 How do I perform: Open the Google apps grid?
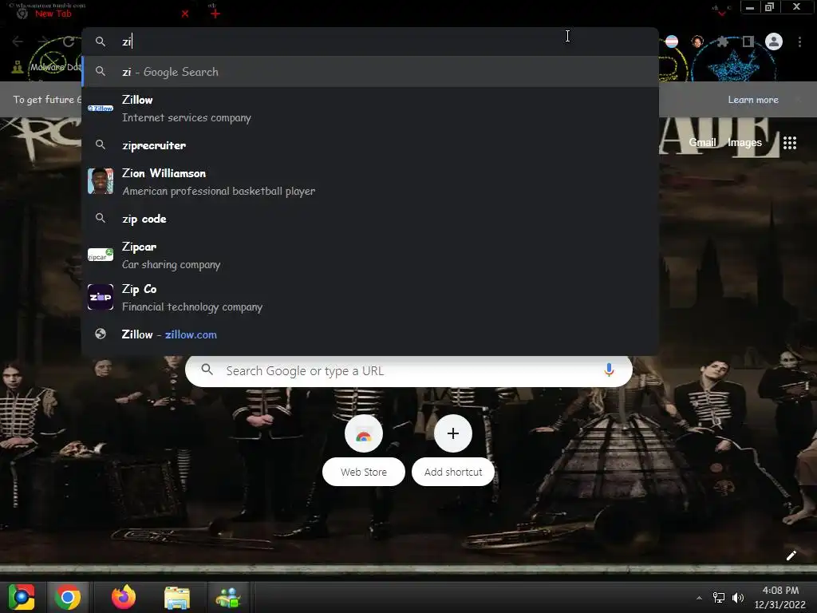point(790,142)
